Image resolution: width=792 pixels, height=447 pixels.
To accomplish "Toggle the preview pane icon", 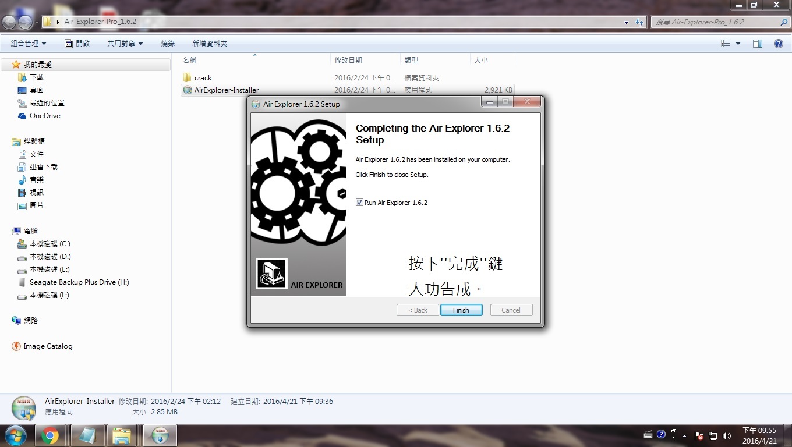I will [758, 44].
